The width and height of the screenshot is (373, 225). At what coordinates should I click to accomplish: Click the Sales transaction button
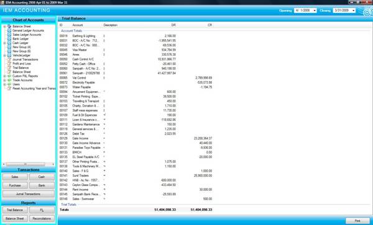(15, 177)
